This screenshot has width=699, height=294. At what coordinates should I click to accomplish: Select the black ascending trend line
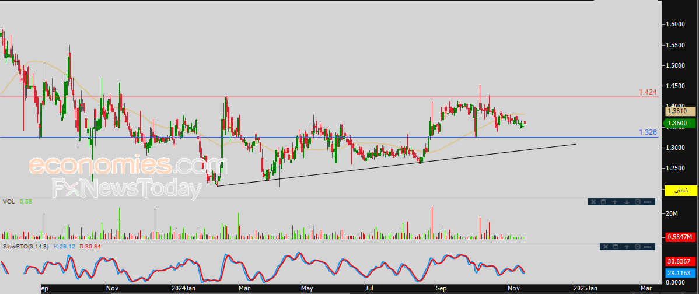[x=397, y=165]
